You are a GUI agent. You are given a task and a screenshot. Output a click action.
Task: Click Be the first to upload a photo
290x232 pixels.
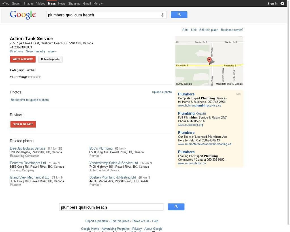click(x=30, y=100)
